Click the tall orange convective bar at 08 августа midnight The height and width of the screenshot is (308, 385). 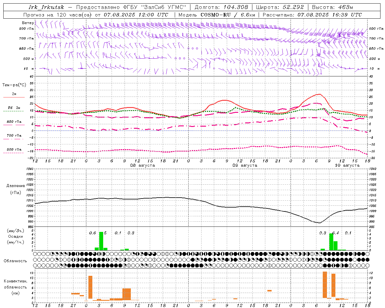coord(90,287)
